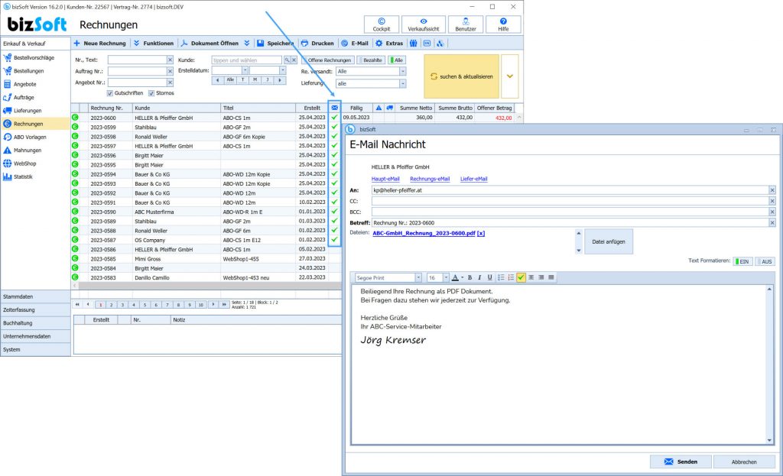Open font size 16 dropdown
The height and width of the screenshot is (476, 783).
click(x=446, y=278)
